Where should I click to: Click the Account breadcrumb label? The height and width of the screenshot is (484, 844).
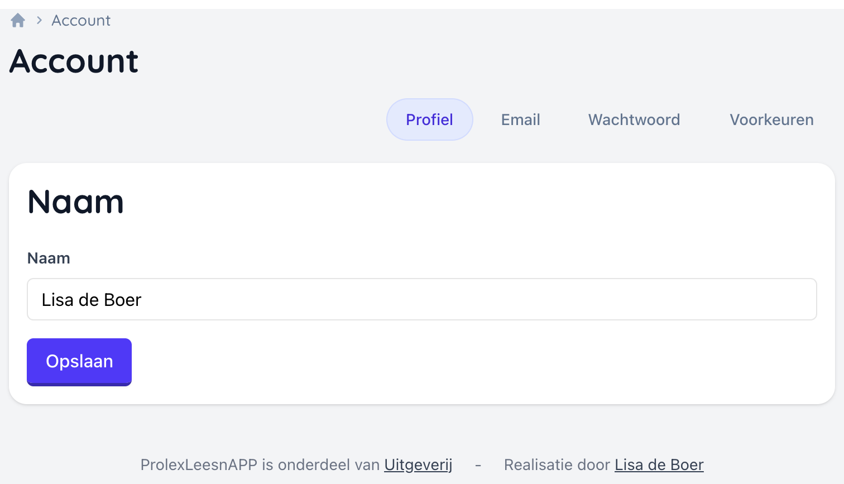click(80, 20)
